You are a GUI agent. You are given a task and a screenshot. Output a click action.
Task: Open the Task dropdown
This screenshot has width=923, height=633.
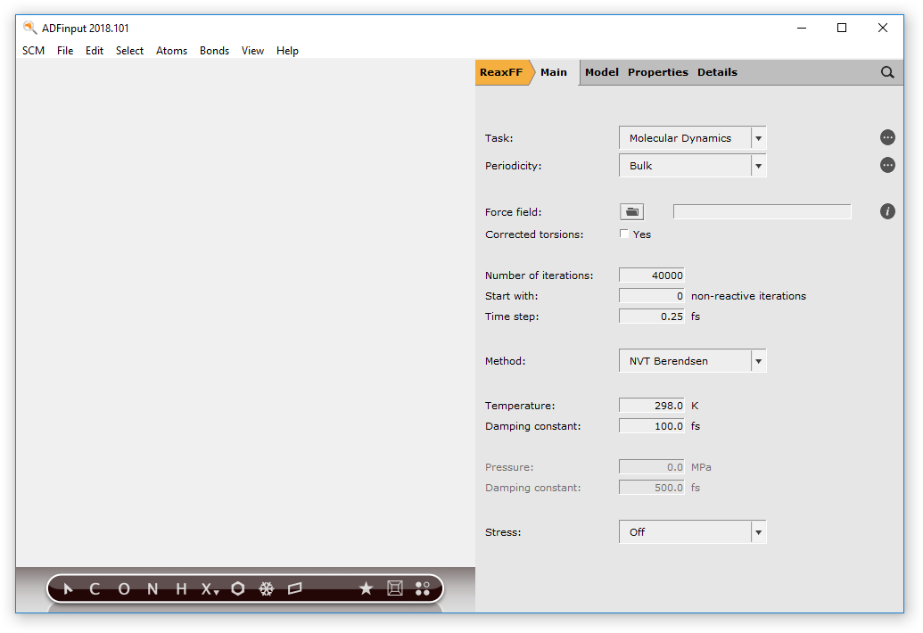click(692, 137)
